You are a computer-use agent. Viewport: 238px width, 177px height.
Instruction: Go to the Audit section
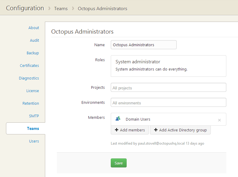coord(34,40)
